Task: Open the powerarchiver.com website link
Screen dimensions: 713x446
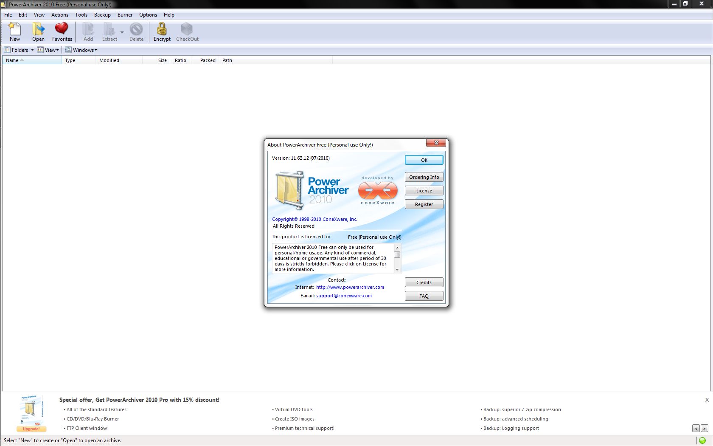Action: [350, 287]
